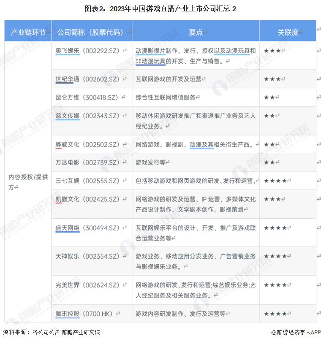Click the 游戏内容研发制作、发行及运营等 text

pos(180,314)
